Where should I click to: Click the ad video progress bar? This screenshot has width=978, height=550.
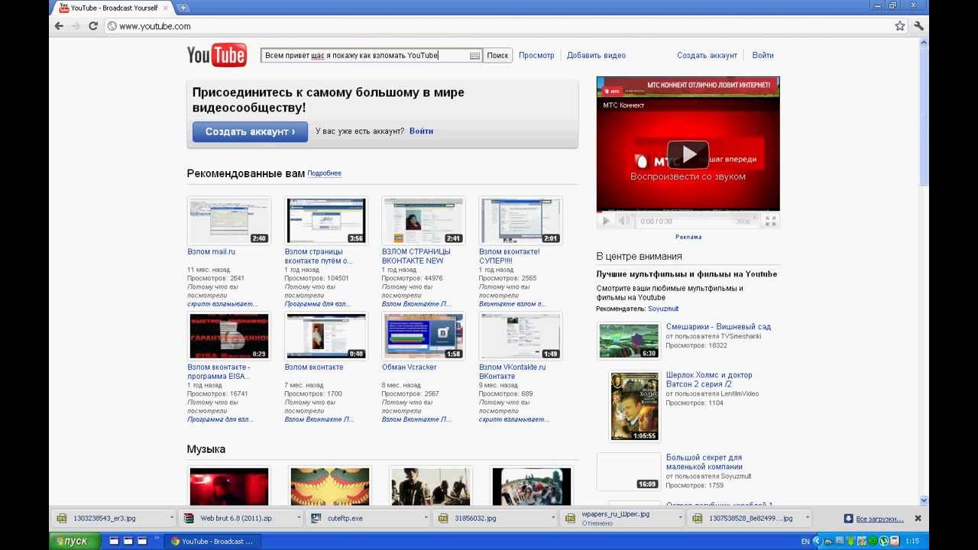tap(688, 211)
